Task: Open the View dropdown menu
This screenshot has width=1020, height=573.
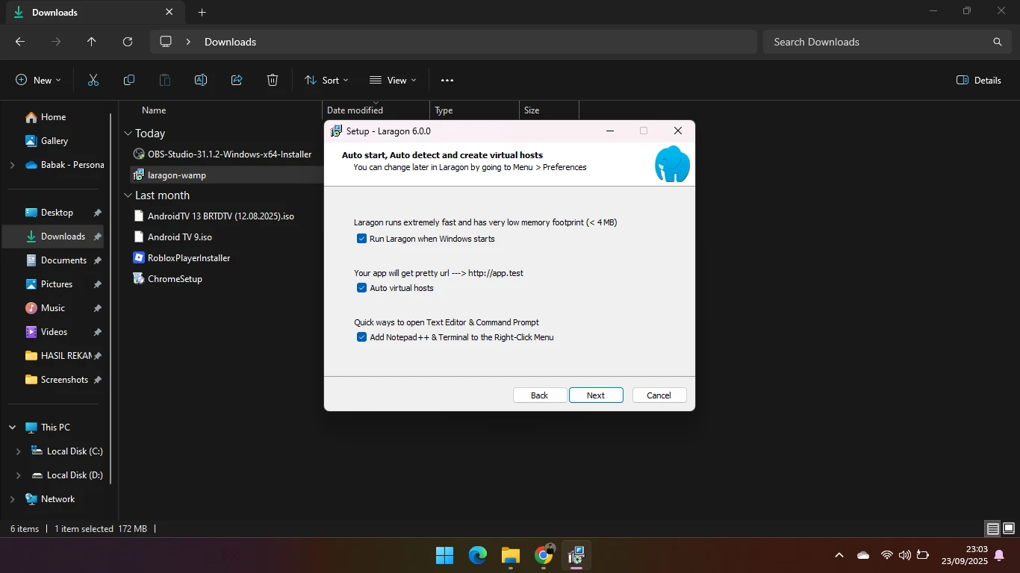Action: pos(393,81)
